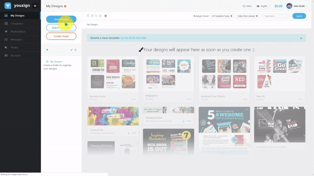The image size is (314, 176).
Task: Expand the All Template Types dropdown
Action: coord(222,16)
